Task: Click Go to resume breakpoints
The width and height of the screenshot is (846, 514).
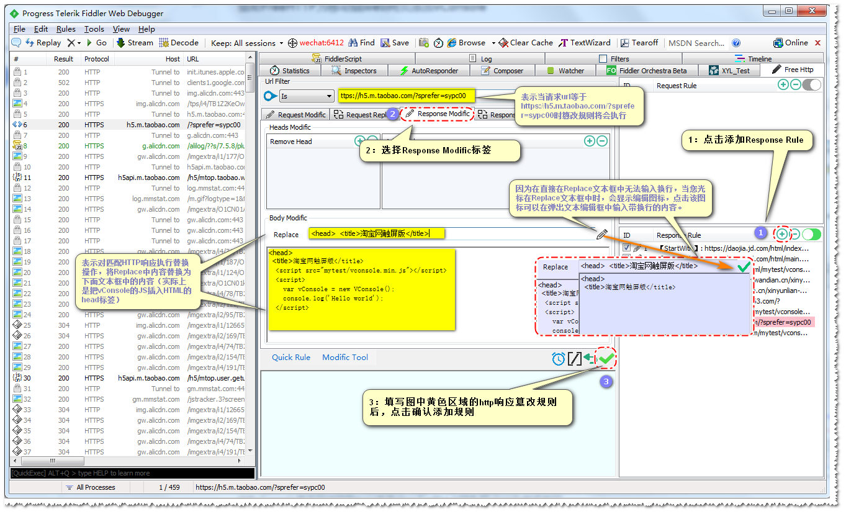Action: 96,43
